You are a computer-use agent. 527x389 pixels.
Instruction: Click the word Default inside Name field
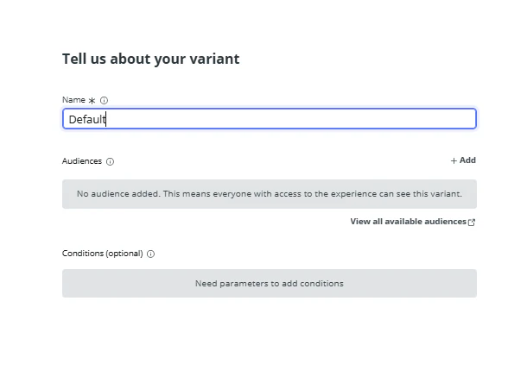coord(87,120)
